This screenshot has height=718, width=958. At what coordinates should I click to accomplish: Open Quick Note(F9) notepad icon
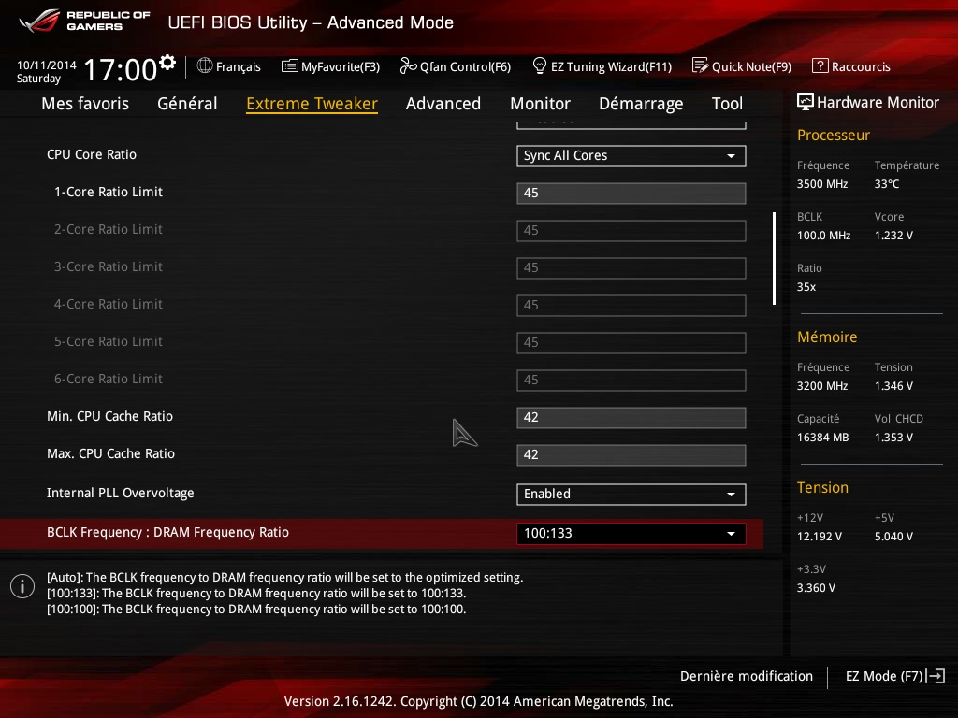click(700, 65)
